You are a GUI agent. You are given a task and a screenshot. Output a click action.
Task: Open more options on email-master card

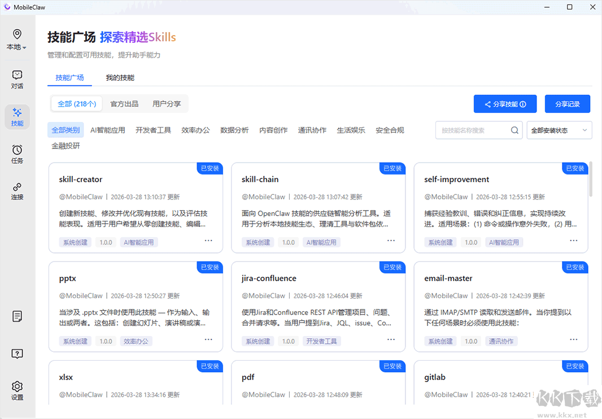pos(574,339)
